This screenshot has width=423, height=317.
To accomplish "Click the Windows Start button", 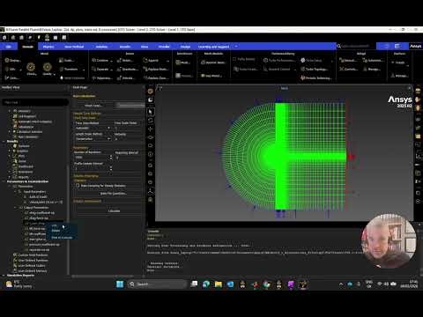I will (120, 284).
